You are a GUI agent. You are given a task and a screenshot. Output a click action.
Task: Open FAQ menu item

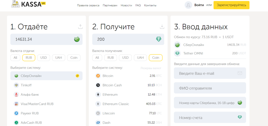coord(138,5)
